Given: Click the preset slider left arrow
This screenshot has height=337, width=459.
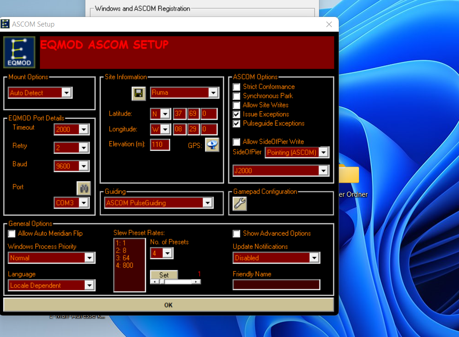Looking at the screenshot, I should coord(155,282).
